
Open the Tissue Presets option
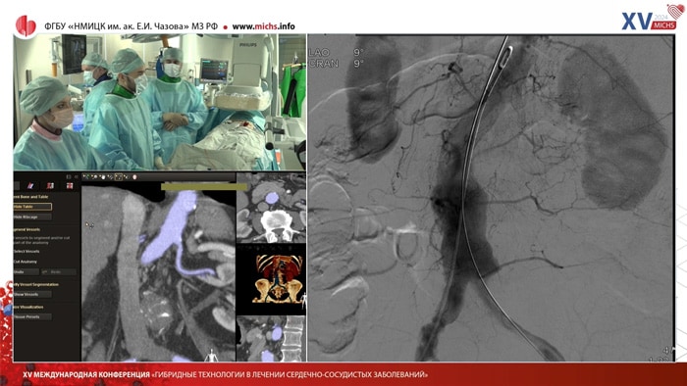(32, 316)
